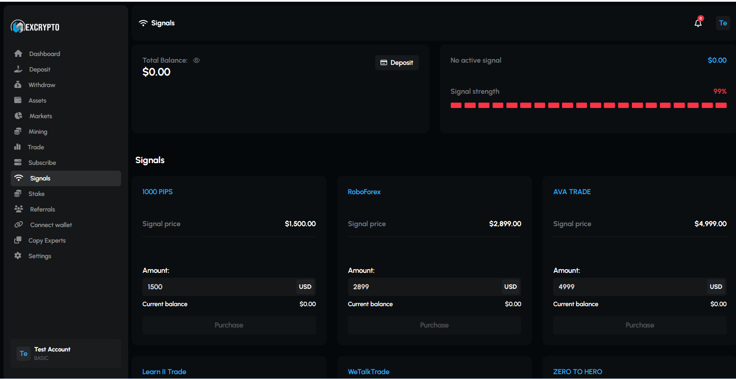Click the Copy Experts icon

click(x=18, y=240)
